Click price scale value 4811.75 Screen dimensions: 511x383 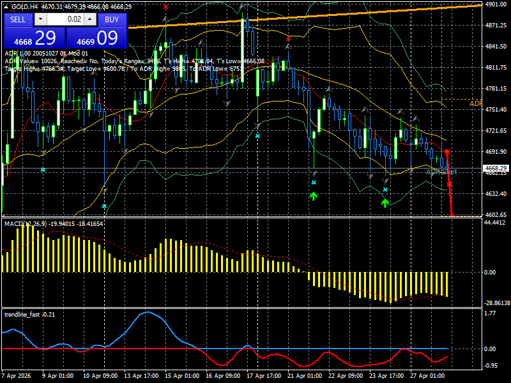(496, 68)
